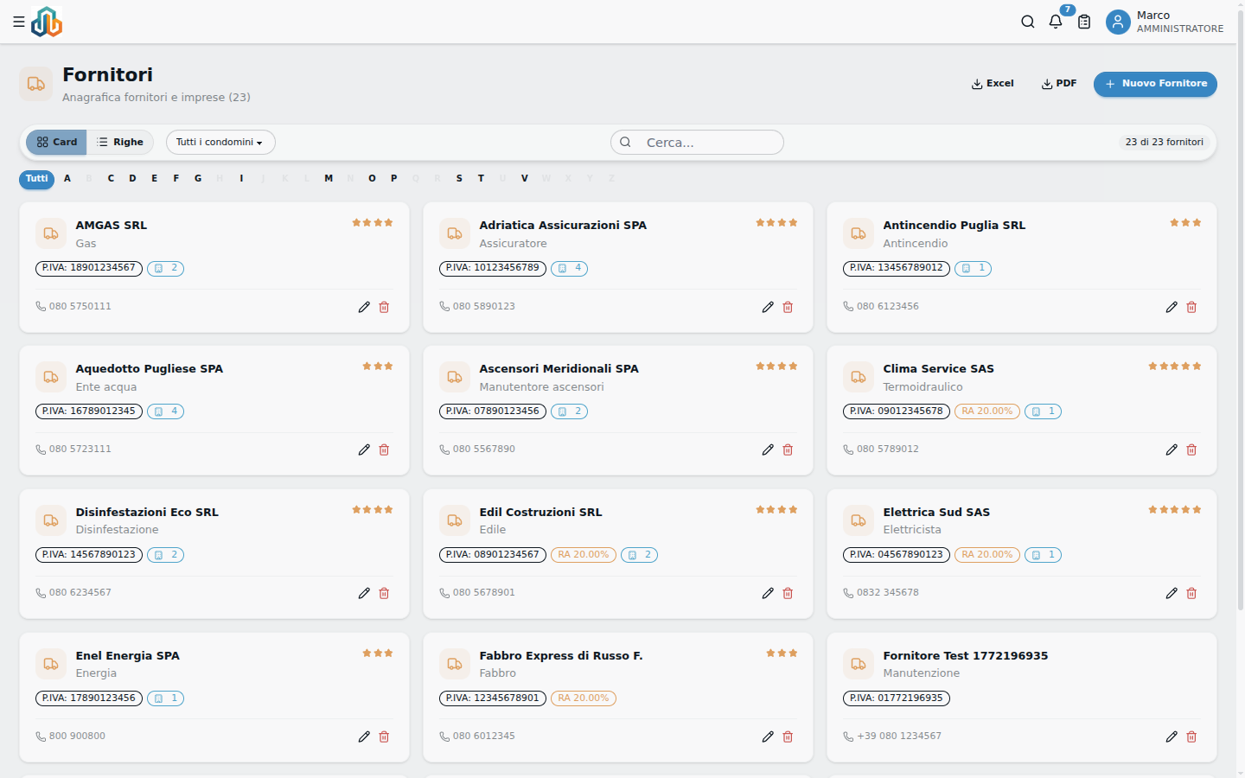Delete Fornitore Test 1772196935 supplier
1245x778 pixels.
coord(1191,737)
